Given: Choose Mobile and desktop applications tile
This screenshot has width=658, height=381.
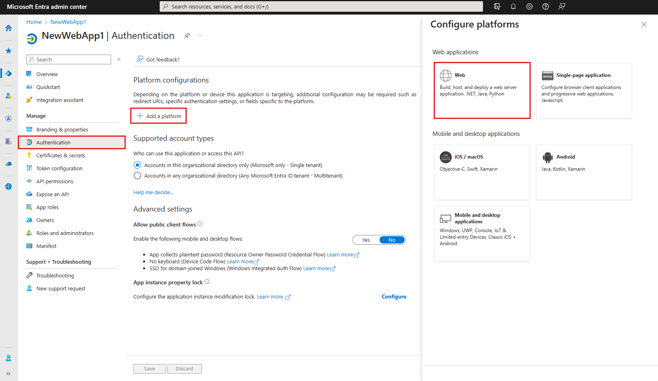Looking at the screenshot, I should point(482,234).
